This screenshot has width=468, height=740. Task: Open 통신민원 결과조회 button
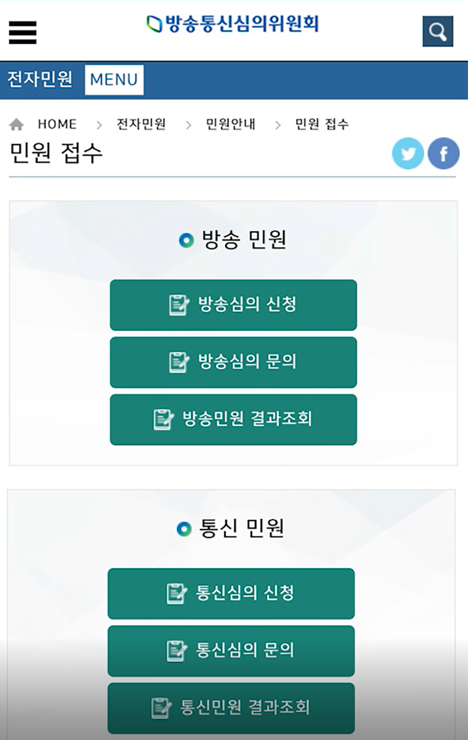[231, 708]
